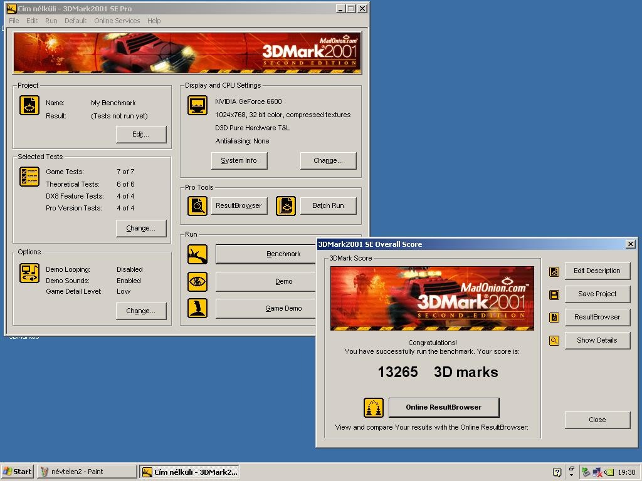The width and height of the screenshot is (642, 481).
Task: Click the Edit Description icon in score dialog
Action: pos(554,272)
